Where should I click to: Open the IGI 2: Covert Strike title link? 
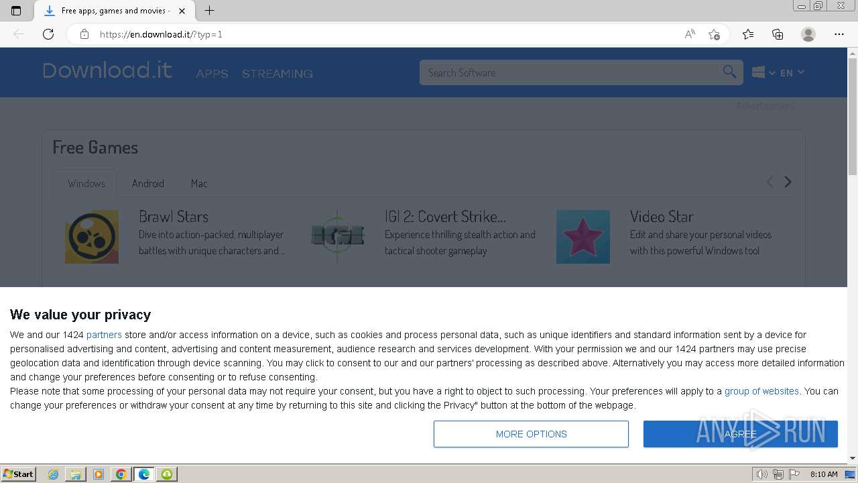(x=445, y=217)
